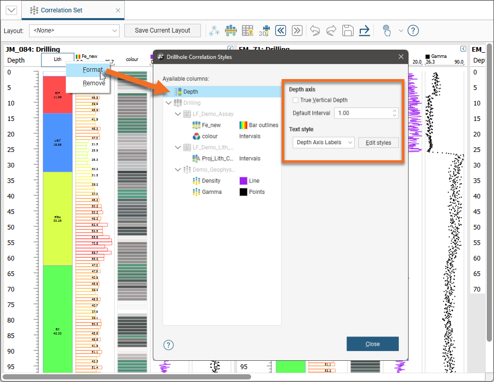Open help from the toolbar question mark
This screenshot has height=382, width=494.
(413, 30)
